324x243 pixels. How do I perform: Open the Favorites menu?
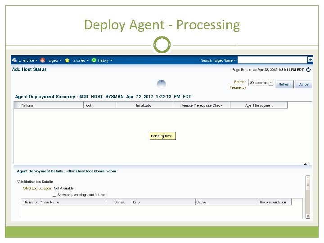[81, 60]
